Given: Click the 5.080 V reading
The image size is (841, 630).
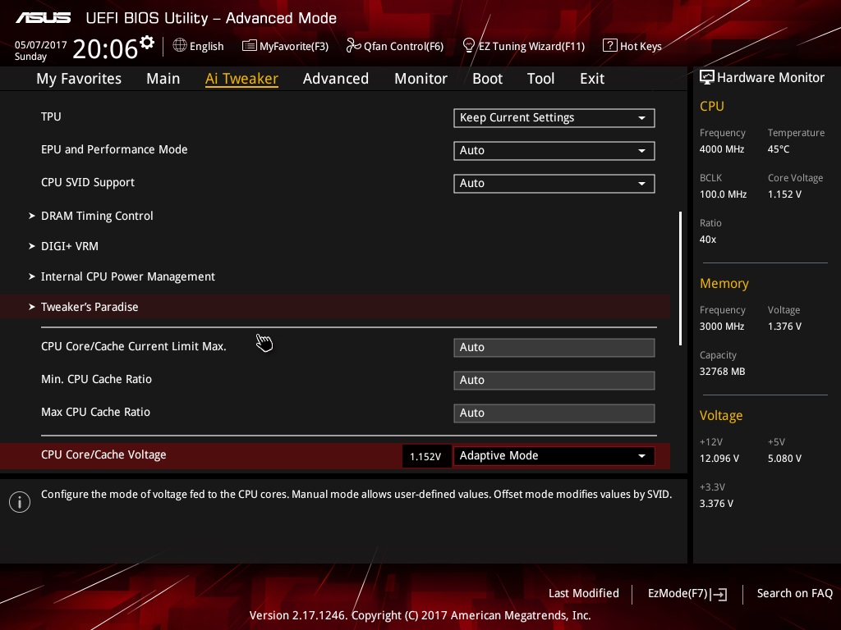Looking at the screenshot, I should [784, 459].
